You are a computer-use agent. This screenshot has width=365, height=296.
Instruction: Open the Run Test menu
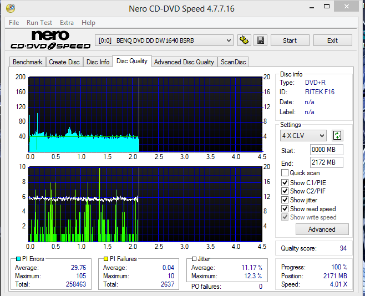[x=39, y=23]
